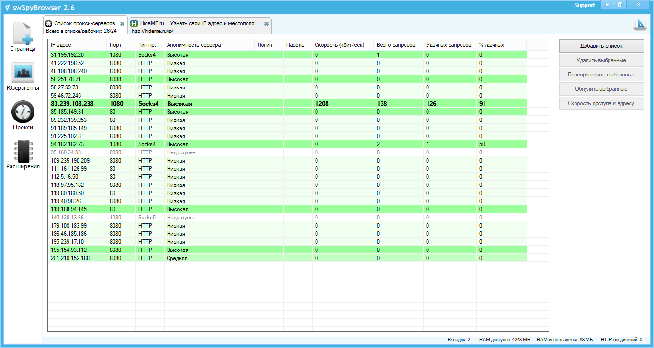Click the HideME.ru green favicon
The image size is (654, 348).
tap(135, 23)
